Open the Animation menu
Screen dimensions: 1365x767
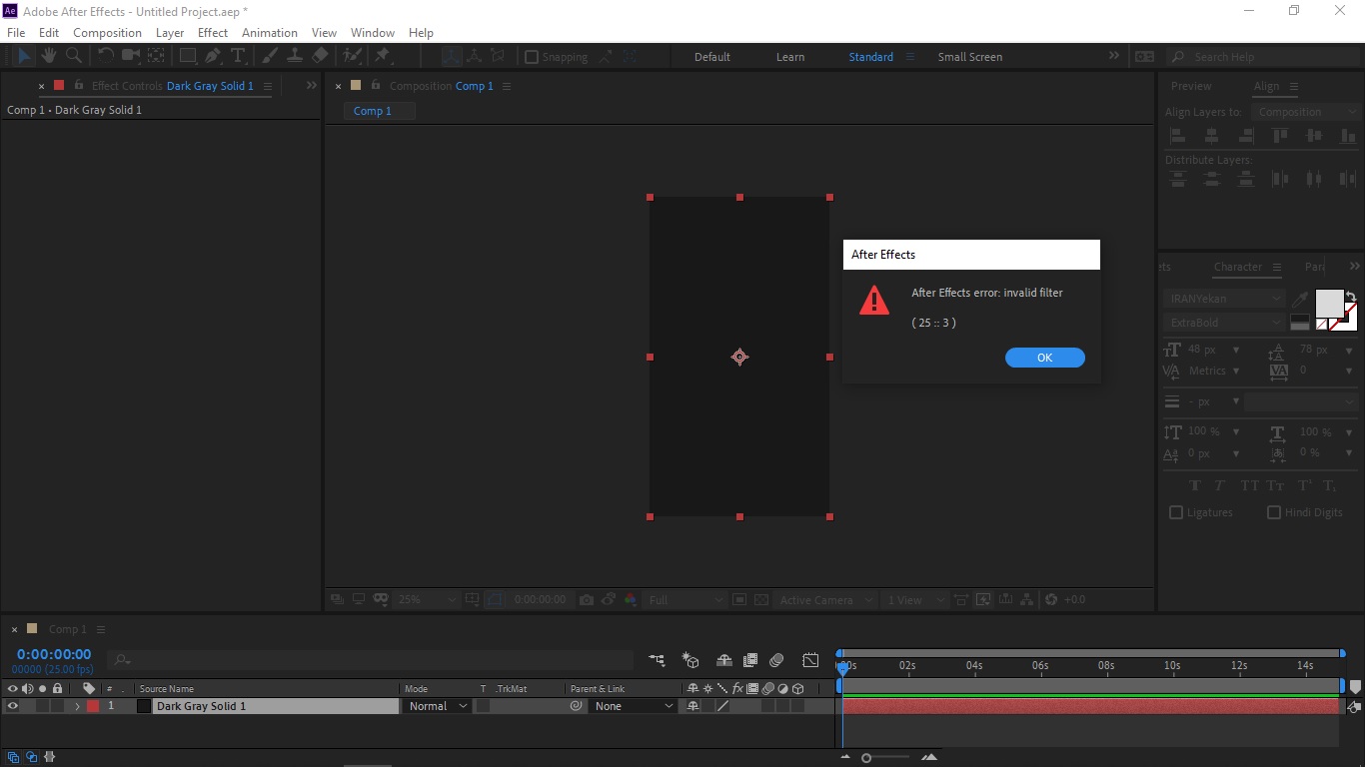(270, 33)
